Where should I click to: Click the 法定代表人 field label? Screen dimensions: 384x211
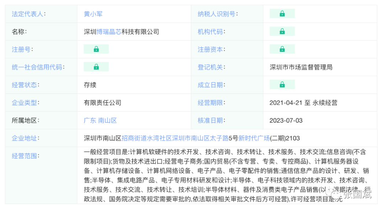tap(27, 14)
